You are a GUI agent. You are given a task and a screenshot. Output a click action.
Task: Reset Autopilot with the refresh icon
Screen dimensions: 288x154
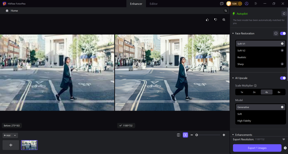tap(284, 14)
